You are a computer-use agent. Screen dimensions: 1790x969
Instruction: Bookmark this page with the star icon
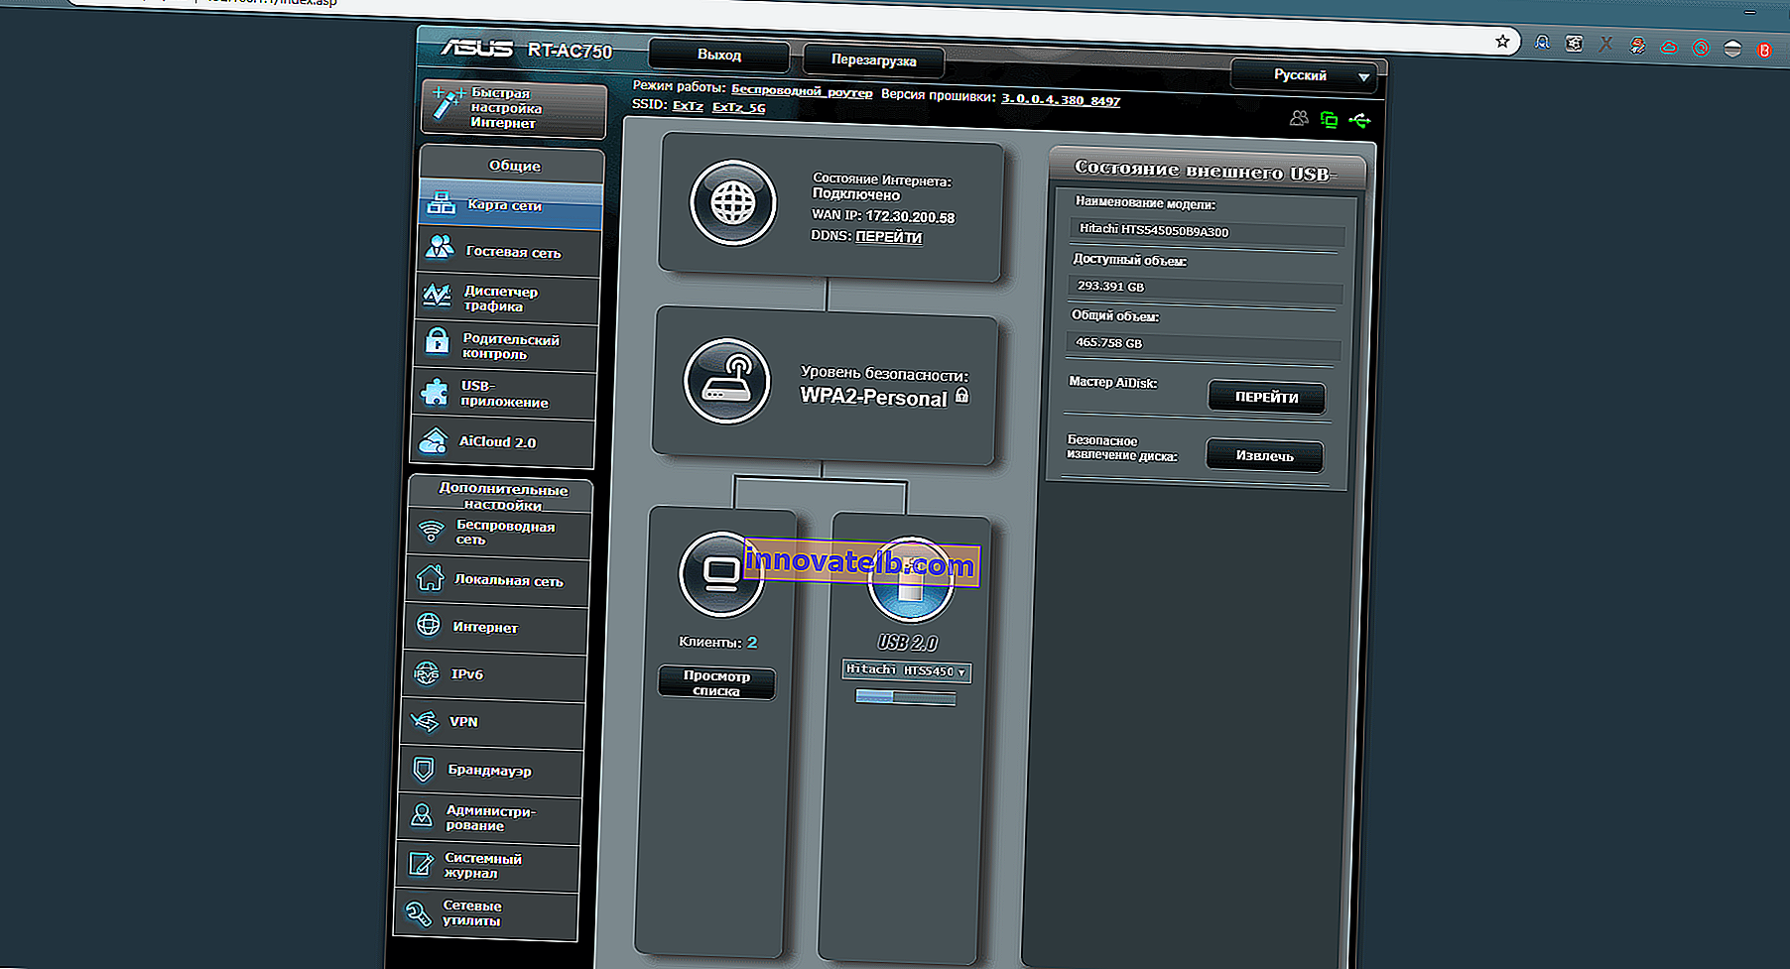tap(1502, 41)
